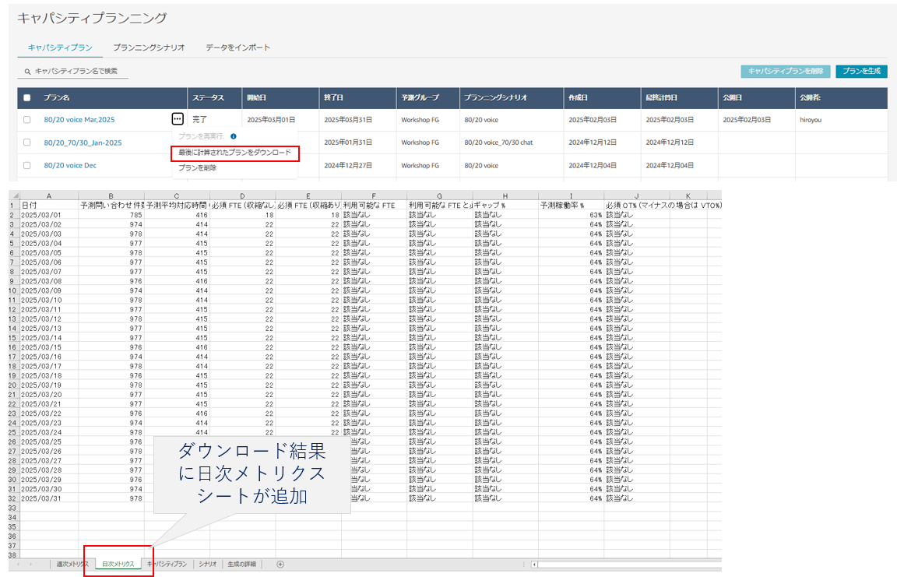This screenshot has width=904, height=577.
Task: Click the info icon next to プランを再実行
Action: (x=234, y=136)
